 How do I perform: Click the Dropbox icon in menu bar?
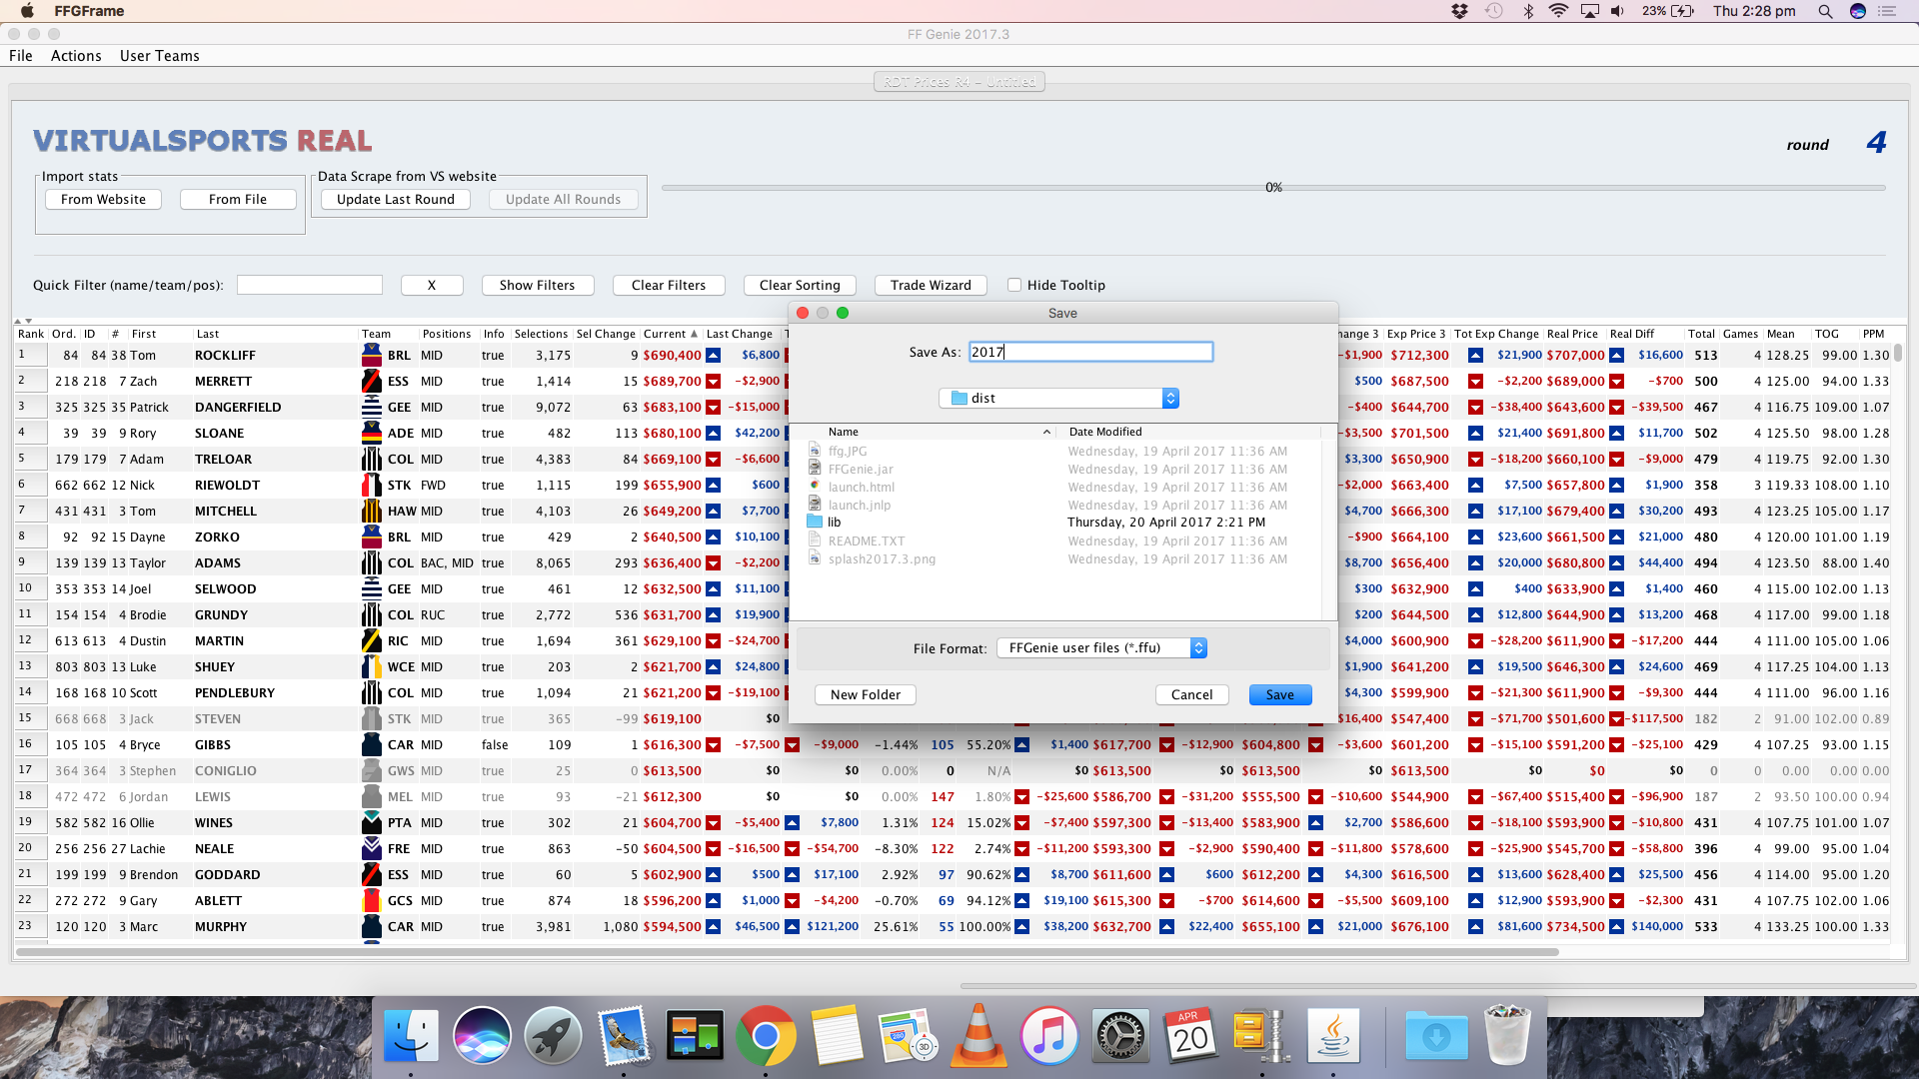[x=1460, y=11]
